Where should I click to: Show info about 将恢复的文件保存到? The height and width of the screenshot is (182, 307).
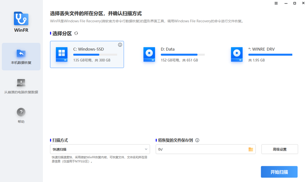(197, 140)
